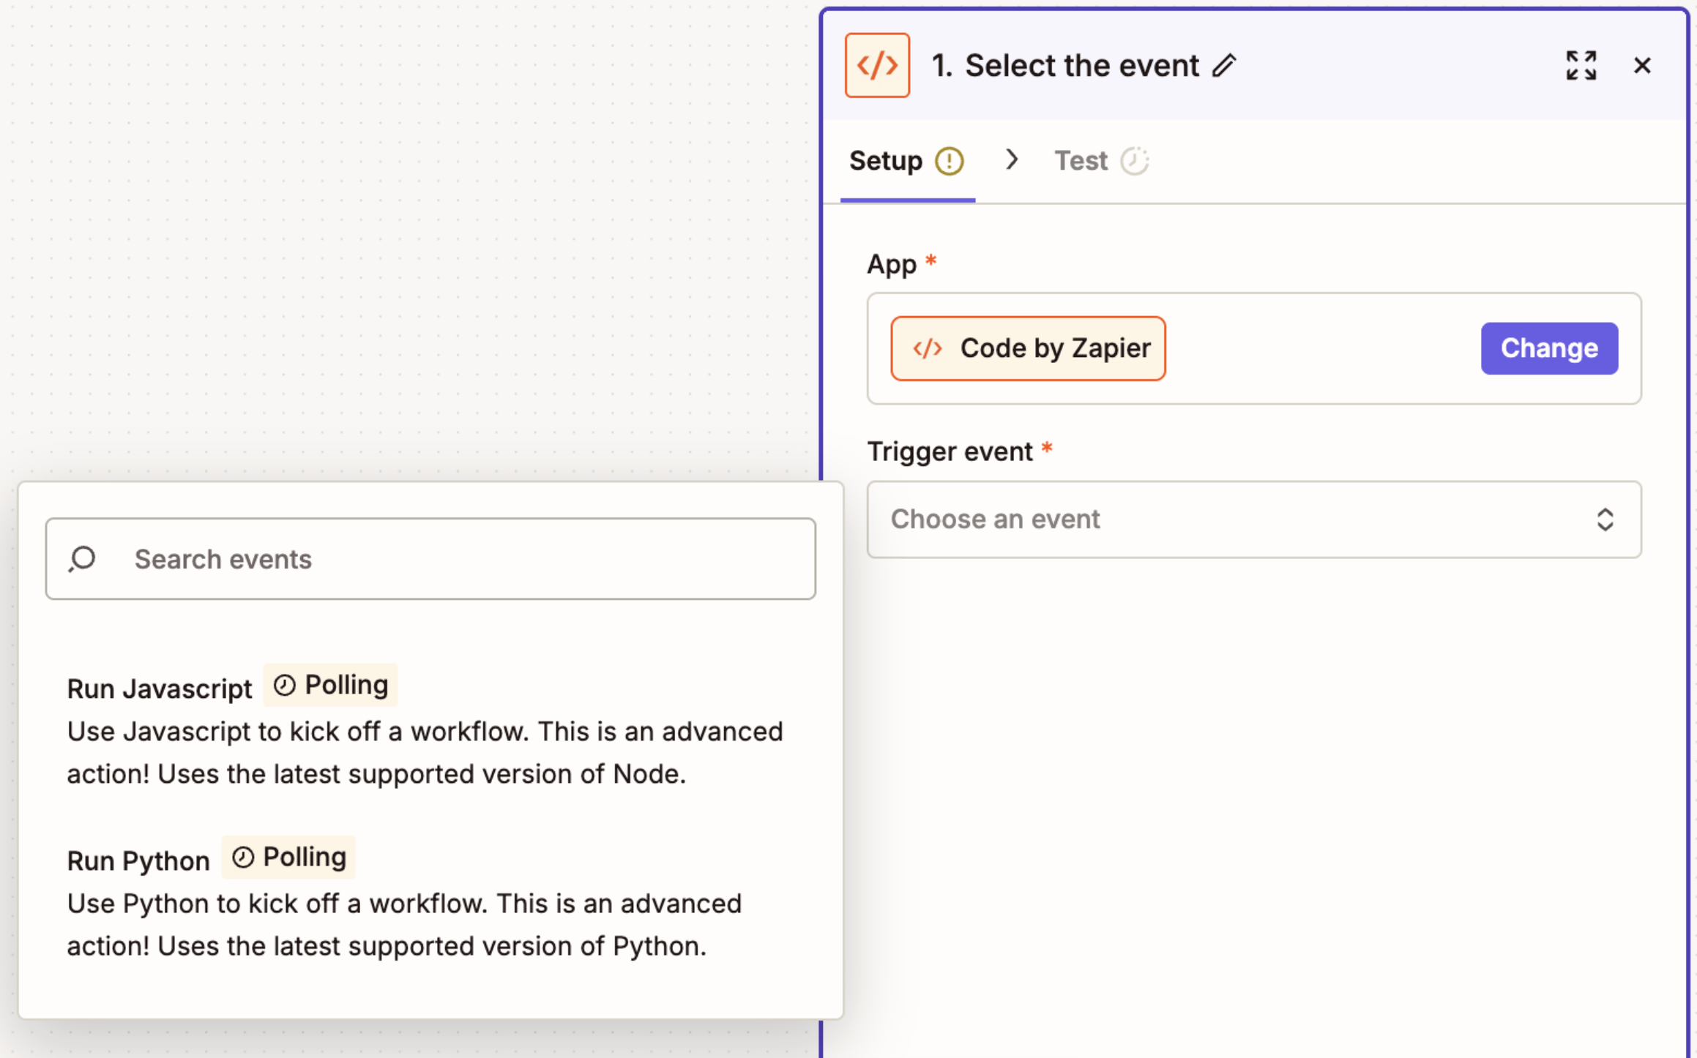Expand the panel to fullscreen
1697x1058 pixels.
pos(1581,65)
